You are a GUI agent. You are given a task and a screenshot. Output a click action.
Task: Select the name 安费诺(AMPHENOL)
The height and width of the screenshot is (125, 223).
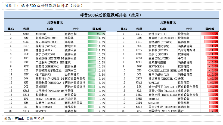pos(48,66)
